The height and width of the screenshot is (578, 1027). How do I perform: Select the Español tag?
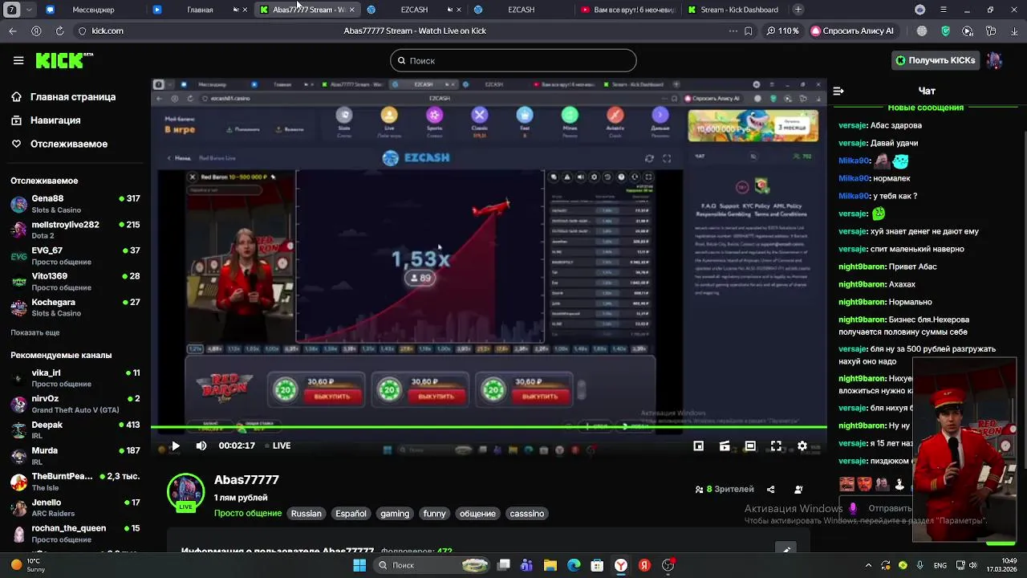pos(351,513)
